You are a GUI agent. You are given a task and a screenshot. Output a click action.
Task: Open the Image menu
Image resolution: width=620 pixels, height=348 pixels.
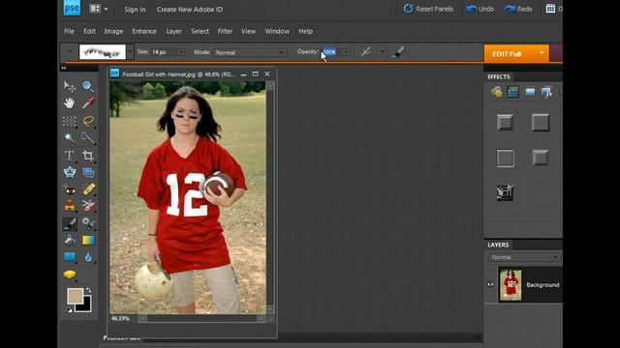point(113,31)
